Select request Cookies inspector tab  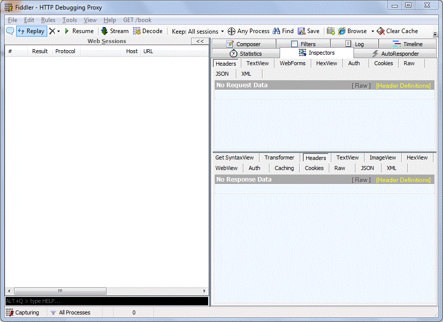tap(383, 63)
